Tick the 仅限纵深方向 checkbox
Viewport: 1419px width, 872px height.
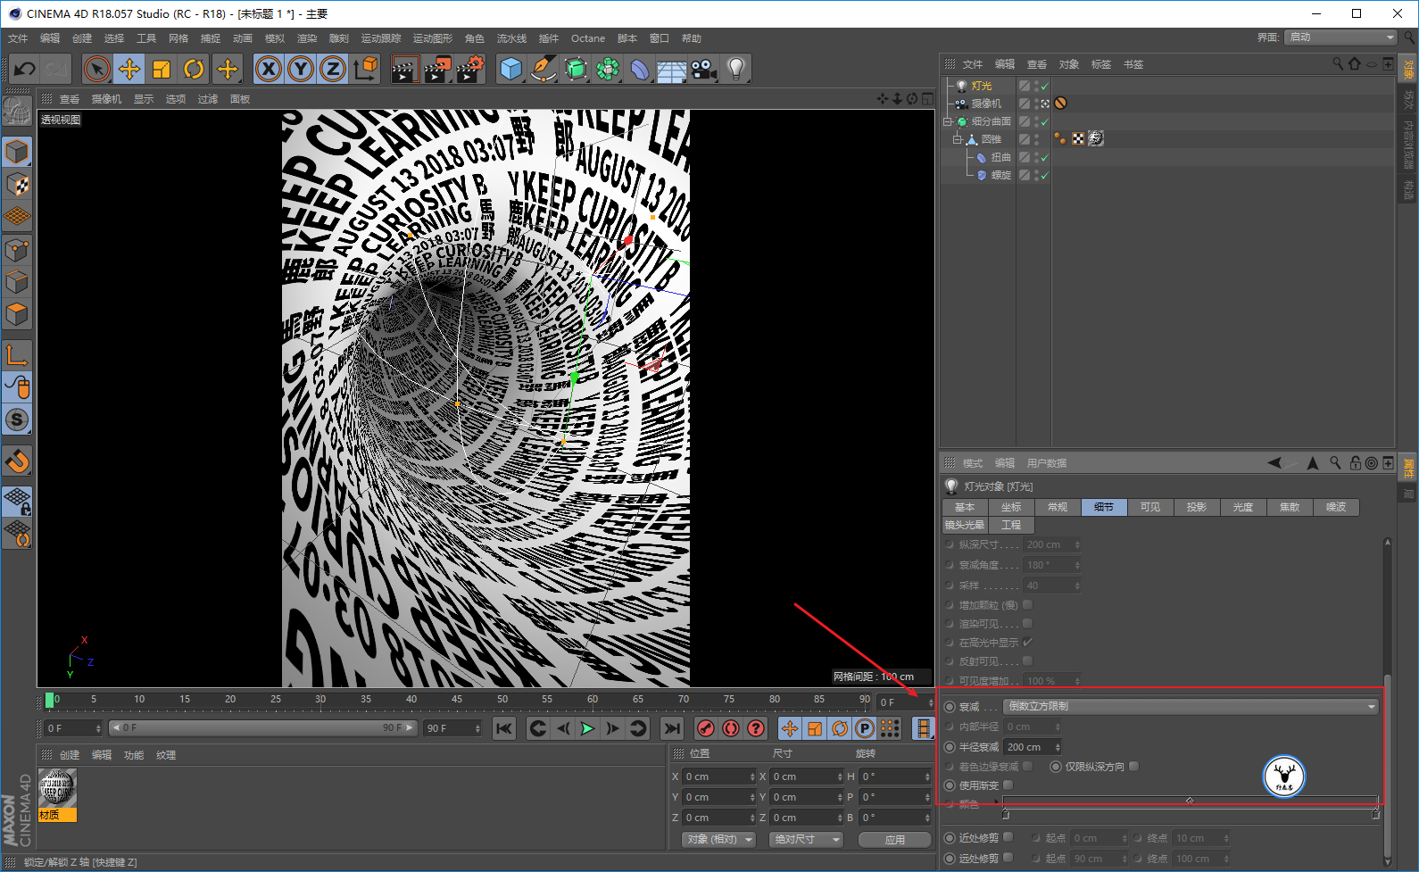tap(1133, 766)
